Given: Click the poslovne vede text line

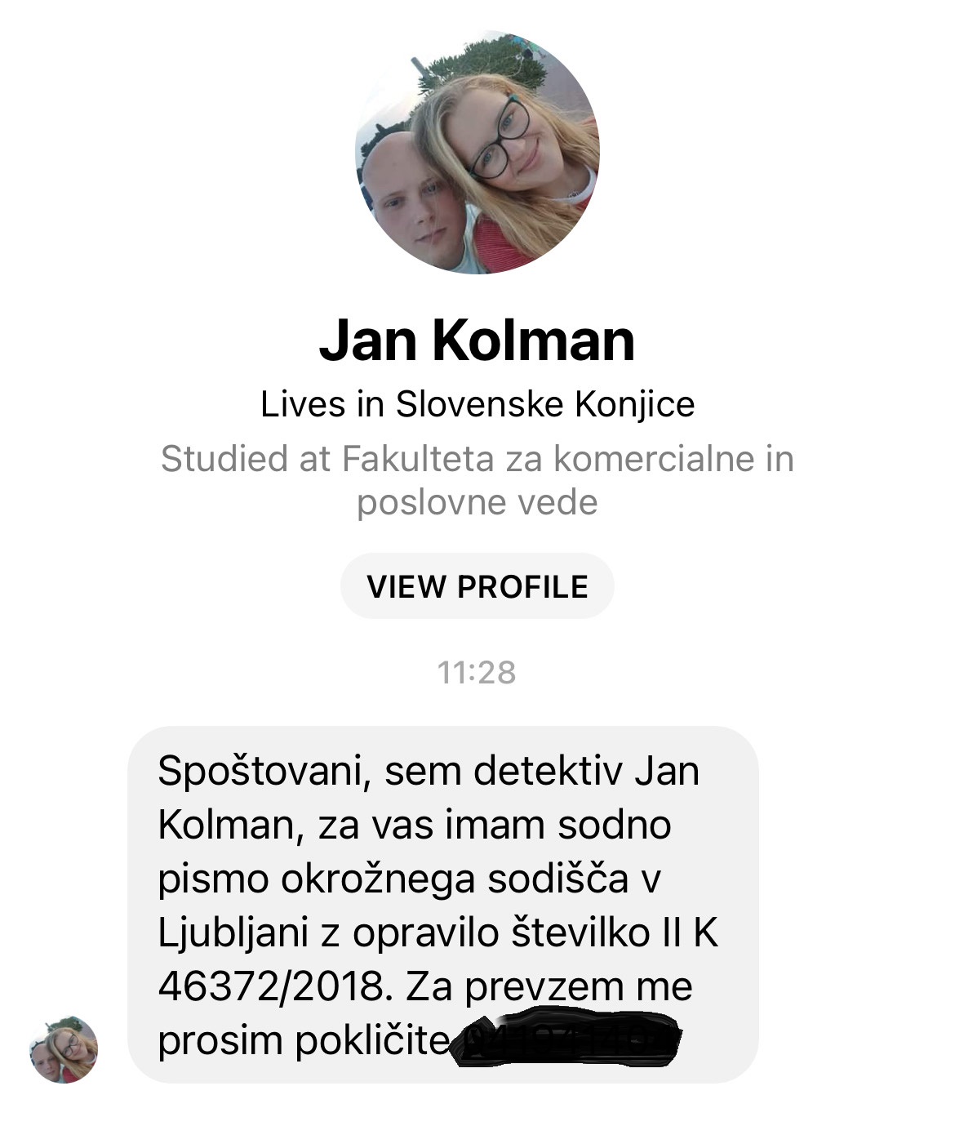Looking at the screenshot, I should point(477,502).
